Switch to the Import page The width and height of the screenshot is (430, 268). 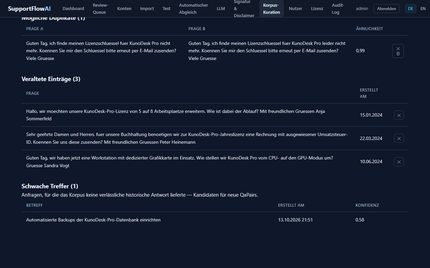147,9
